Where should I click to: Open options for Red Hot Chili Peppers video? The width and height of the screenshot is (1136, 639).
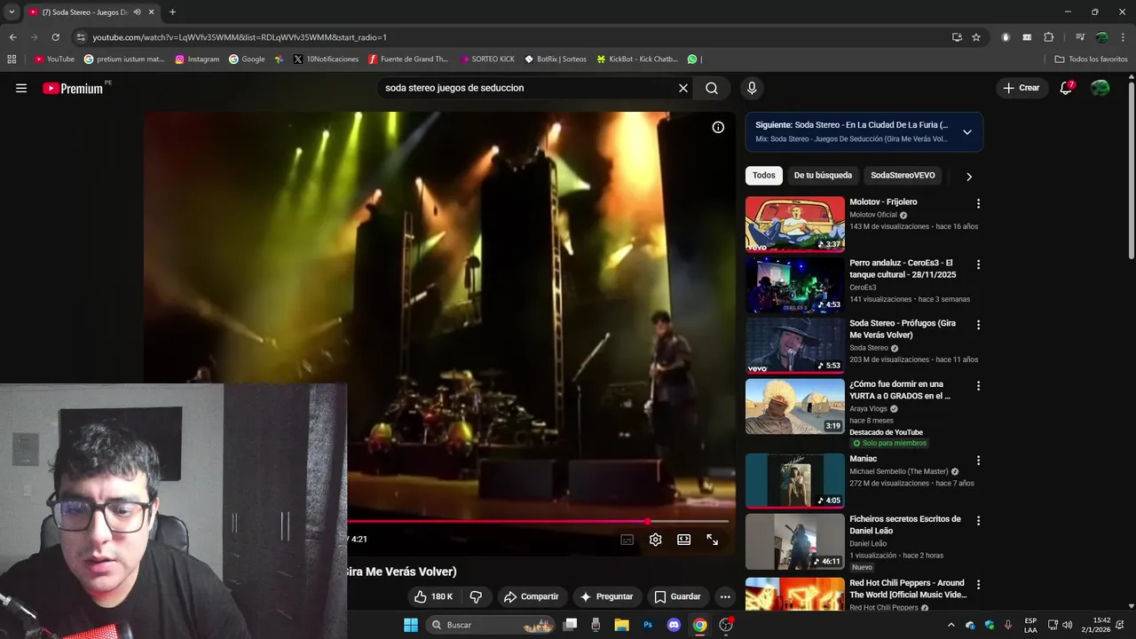978,585
